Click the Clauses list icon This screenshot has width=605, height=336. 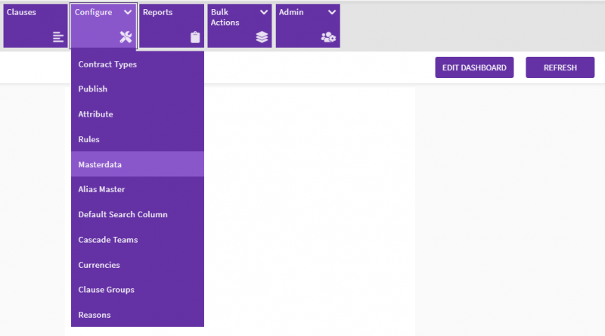[x=58, y=37]
